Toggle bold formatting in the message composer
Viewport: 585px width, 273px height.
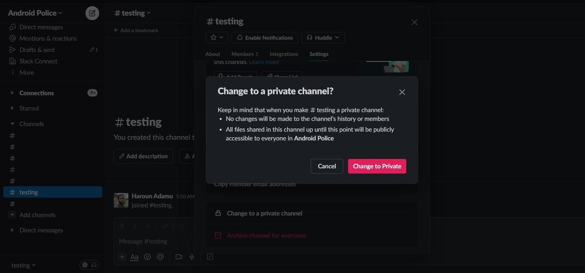[x=122, y=225]
